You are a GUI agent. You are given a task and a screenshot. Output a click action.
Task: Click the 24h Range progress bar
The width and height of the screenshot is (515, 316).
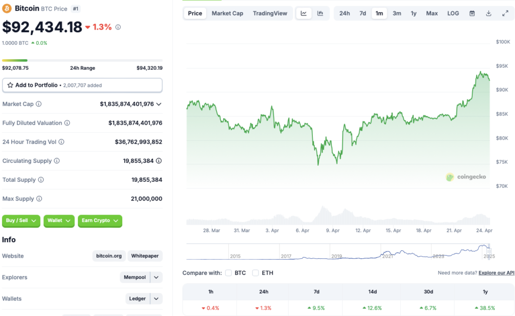pos(82,59)
